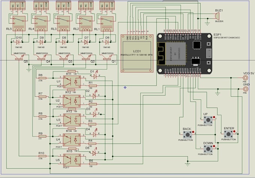255x178 pixels.
Task: Select relay RL1 symbol
Action: tap(107, 24)
